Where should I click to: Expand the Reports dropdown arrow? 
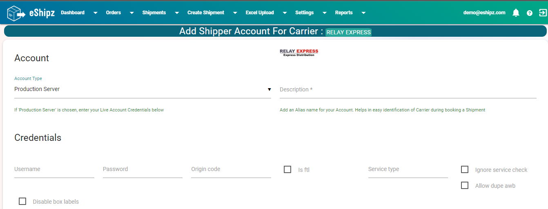(x=363, y=13)
